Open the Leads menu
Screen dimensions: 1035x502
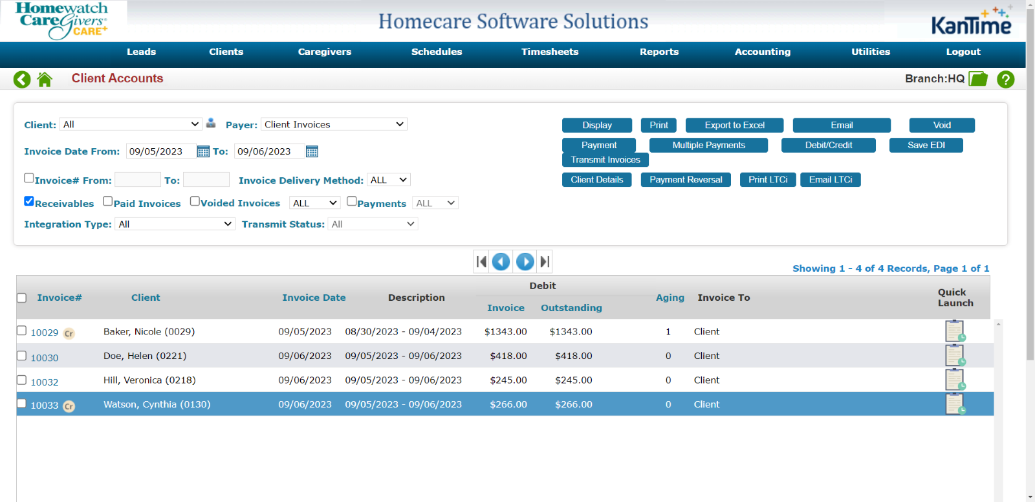tap(141, 52)
